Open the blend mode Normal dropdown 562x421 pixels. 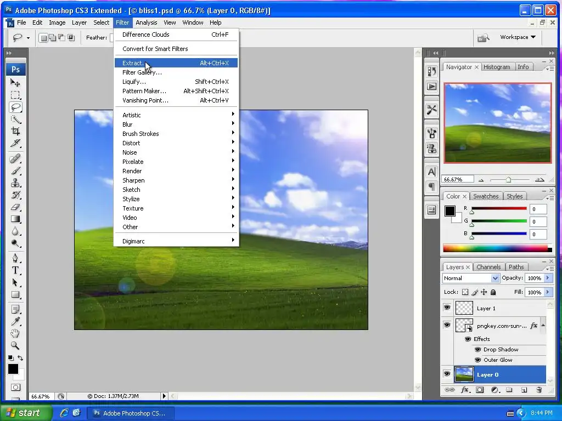click(x=470, y=278)
